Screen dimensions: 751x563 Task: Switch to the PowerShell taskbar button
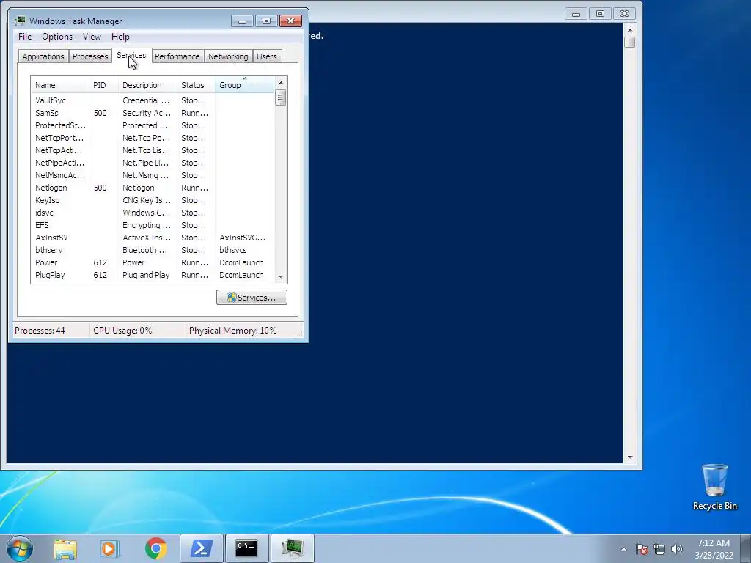[201, 548]
